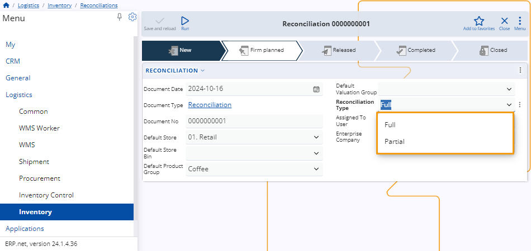Open the three-dot Menu in header
This screenshot has height=251, width=531.
click(x=520, y=23)
